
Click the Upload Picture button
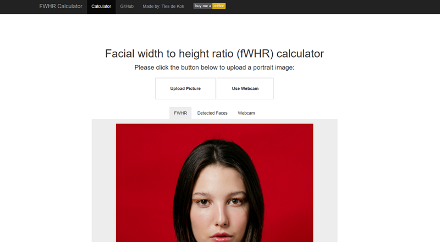185,88
